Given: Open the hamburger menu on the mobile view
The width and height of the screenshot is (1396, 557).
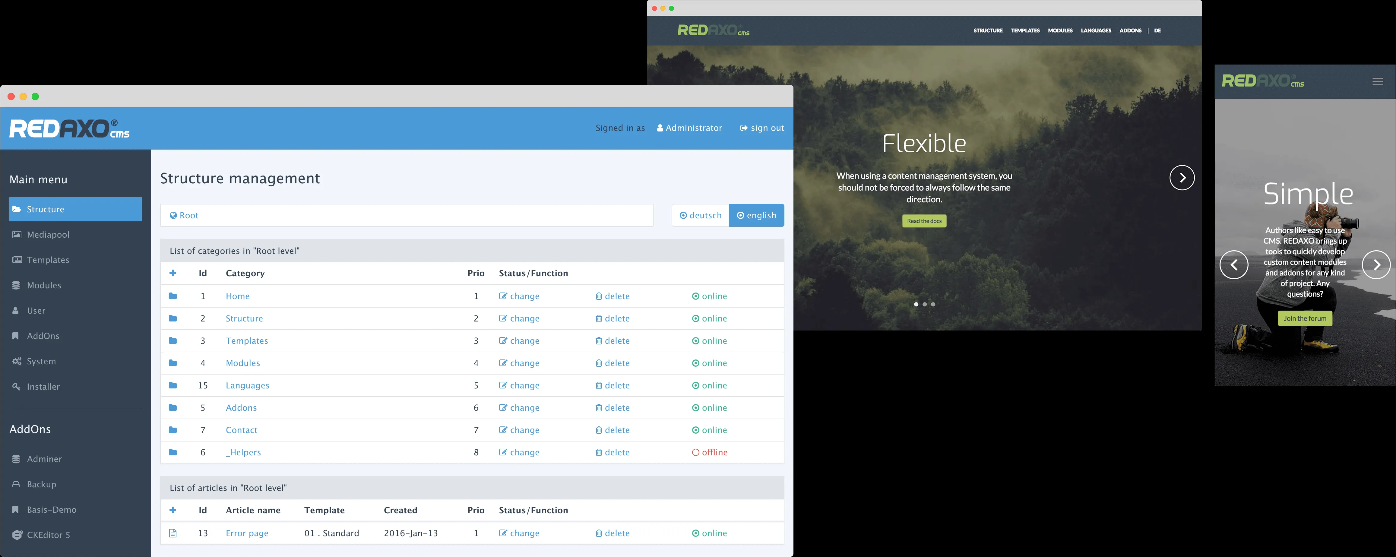Looking at the screenshot, I should [x=1378, y=81].
